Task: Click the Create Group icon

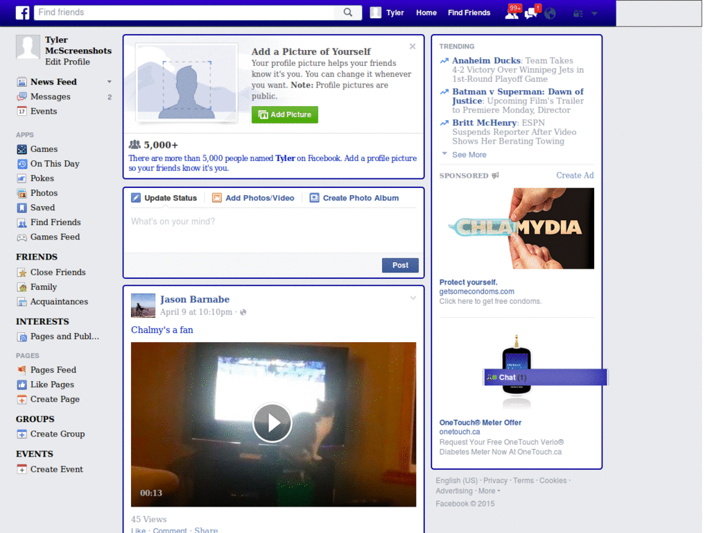Action: 21,434
